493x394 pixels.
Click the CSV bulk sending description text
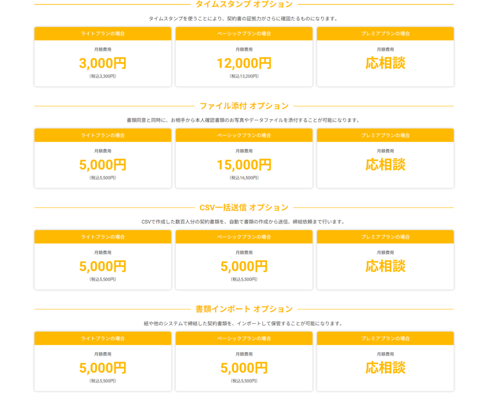coord(244,222)
